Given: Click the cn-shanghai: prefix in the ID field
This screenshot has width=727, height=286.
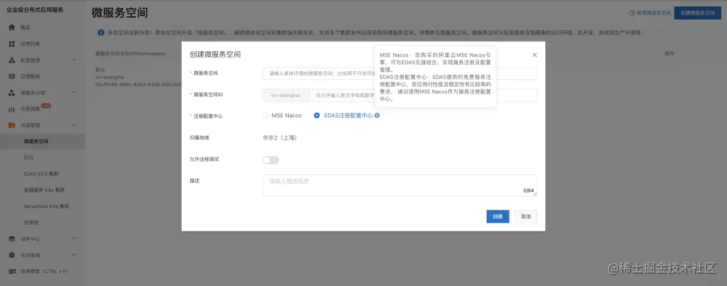Looking at the screenshot, I should tap(286, 96).
